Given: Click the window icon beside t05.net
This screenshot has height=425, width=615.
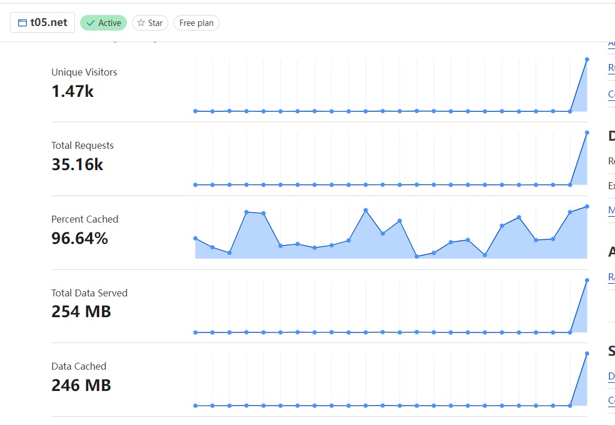Looking at the screenshot, I should (x=22, y=23).
